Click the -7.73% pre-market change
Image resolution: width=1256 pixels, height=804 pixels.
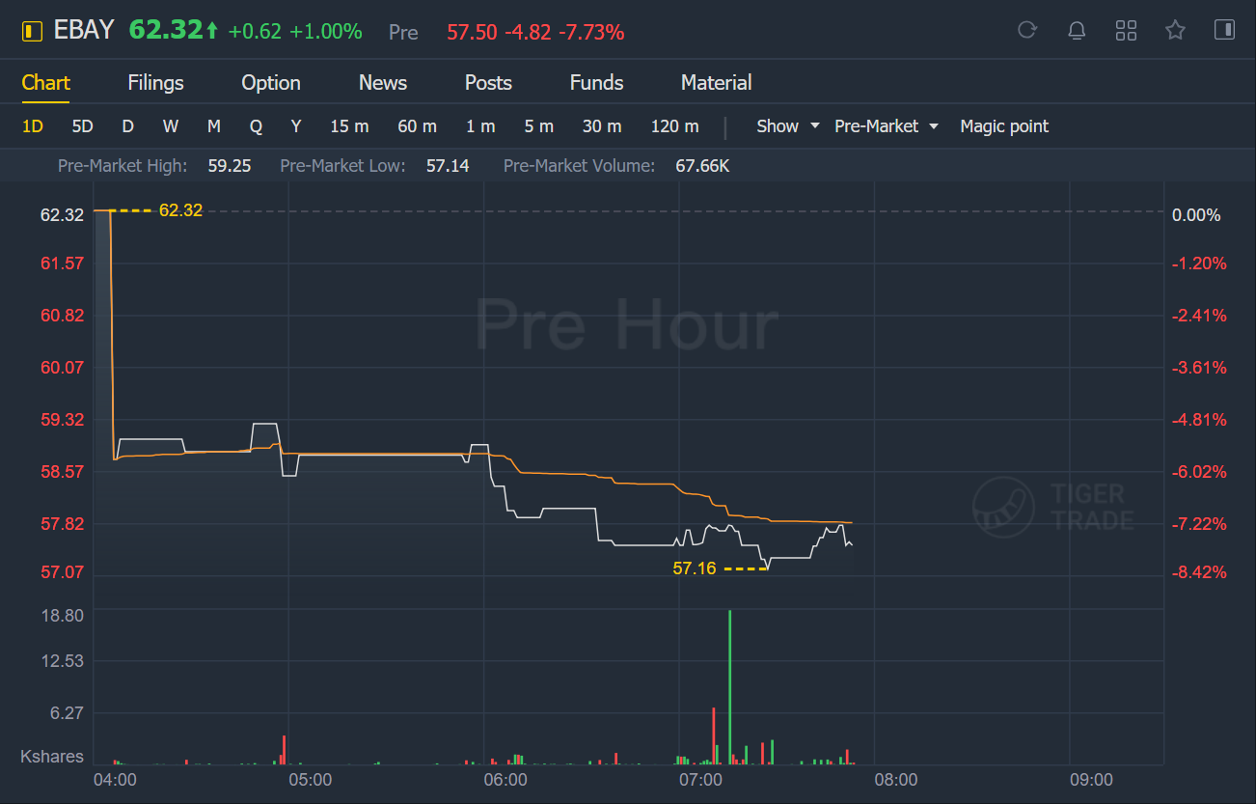click(x=591, y=33)
